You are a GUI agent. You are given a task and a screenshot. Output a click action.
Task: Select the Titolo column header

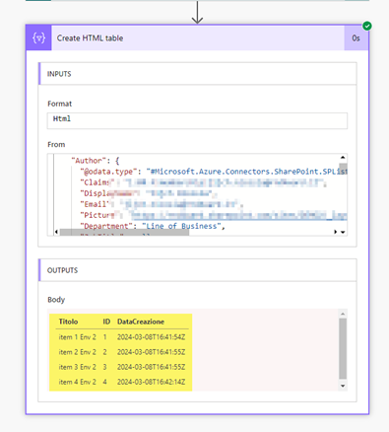[68, 322]
